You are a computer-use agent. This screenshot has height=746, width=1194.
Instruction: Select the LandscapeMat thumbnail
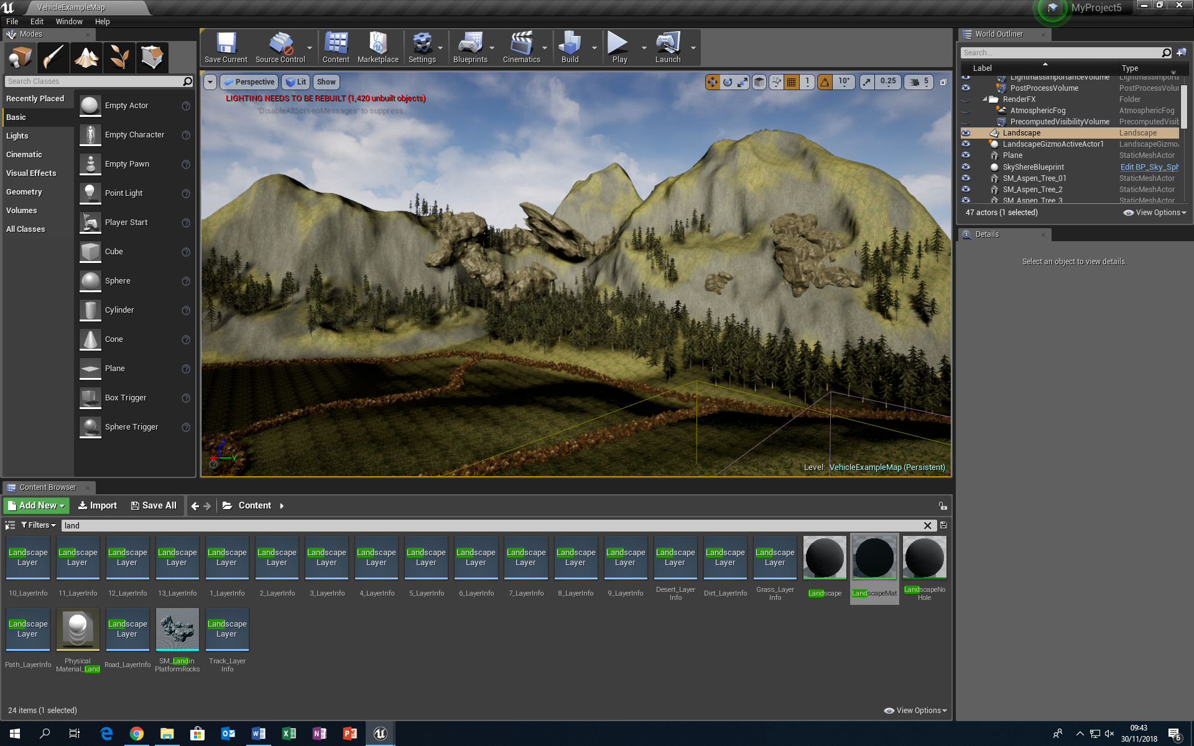pos(874,558)
